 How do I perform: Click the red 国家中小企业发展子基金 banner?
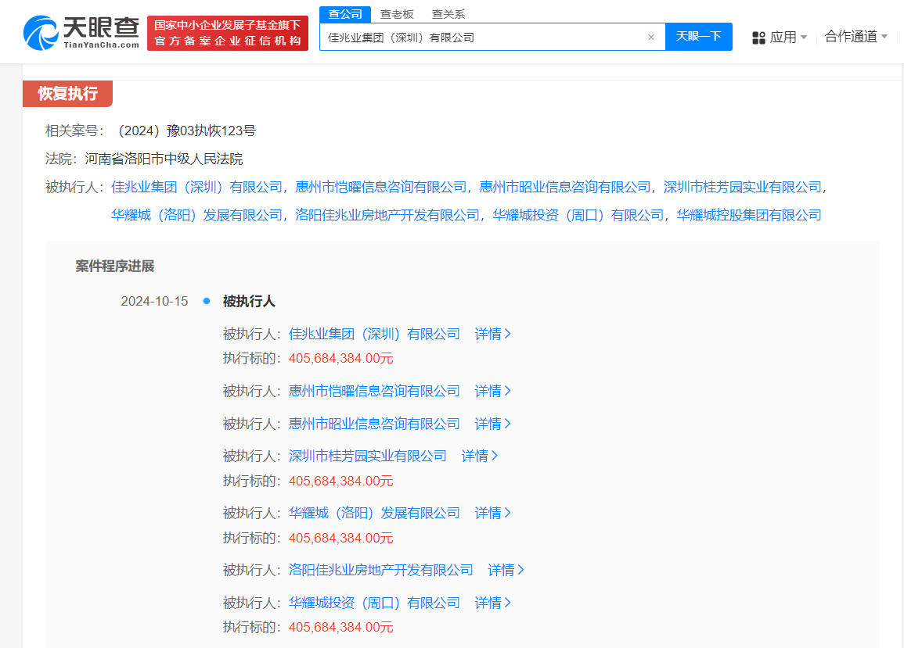pos(228,34)
